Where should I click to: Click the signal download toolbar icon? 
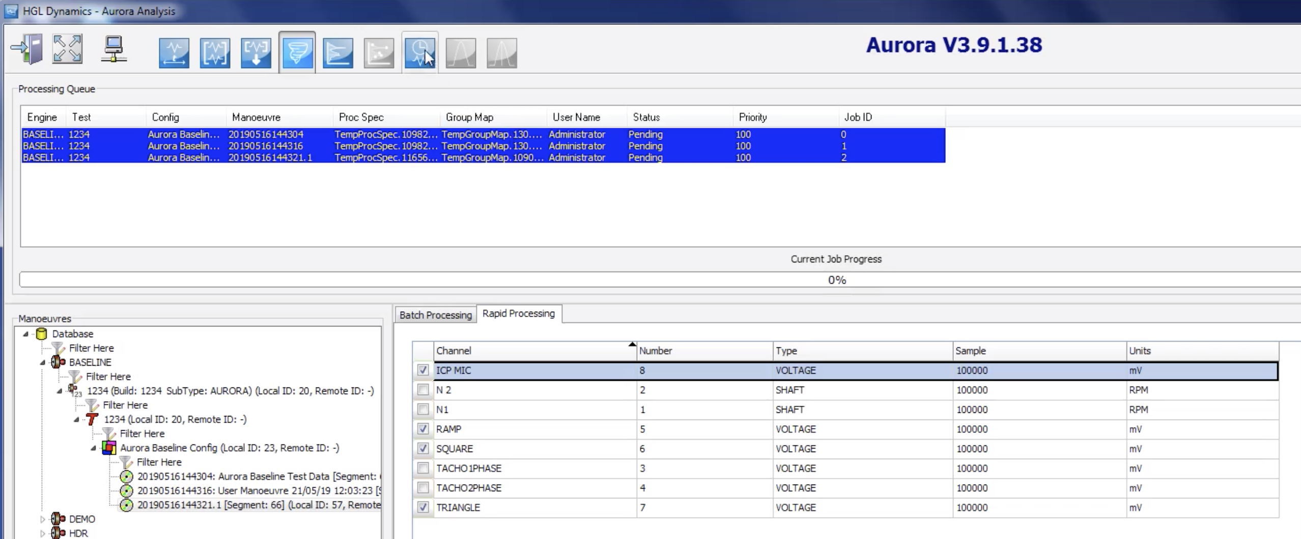pyautogui.click(x=256, y=52)
